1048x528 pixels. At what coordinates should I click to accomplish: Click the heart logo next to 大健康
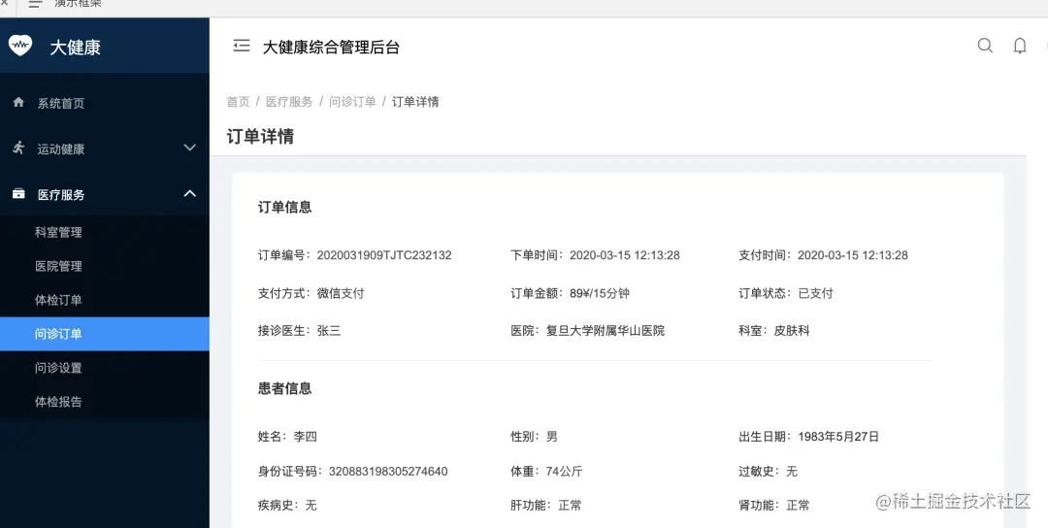click(20, 46)
